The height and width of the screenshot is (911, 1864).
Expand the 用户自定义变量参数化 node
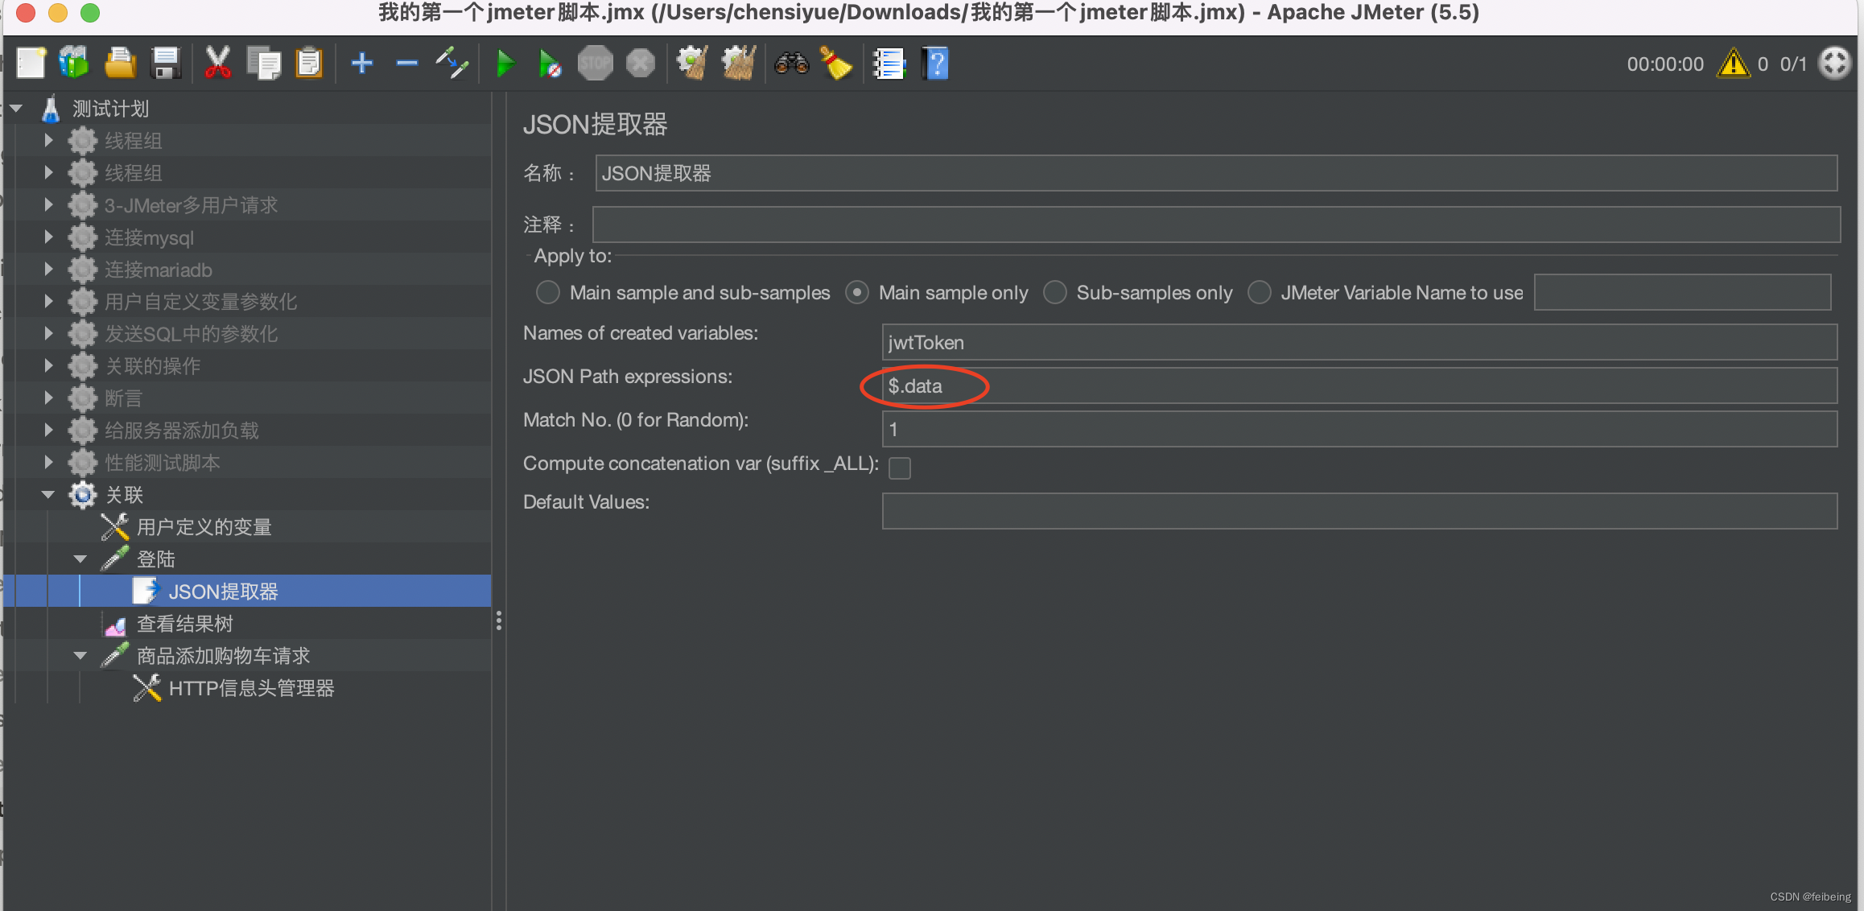(48, 301)
